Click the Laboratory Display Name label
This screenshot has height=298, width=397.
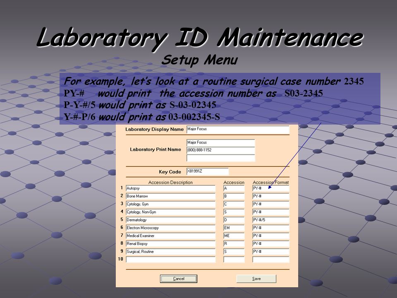[154, 129]
